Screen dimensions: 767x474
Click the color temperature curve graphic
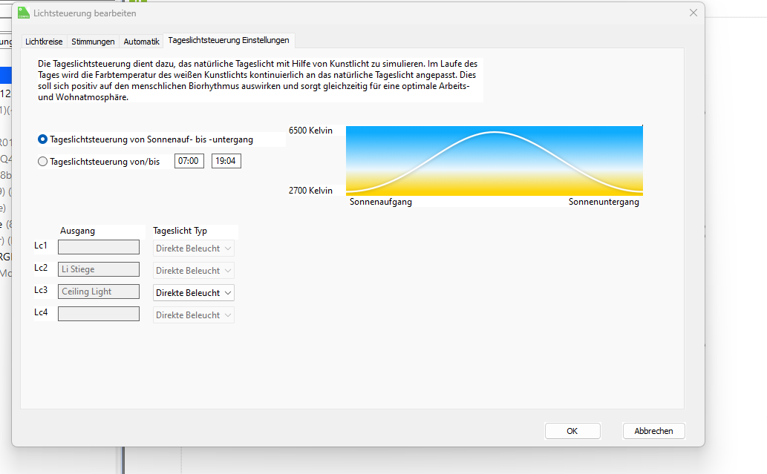494,161
